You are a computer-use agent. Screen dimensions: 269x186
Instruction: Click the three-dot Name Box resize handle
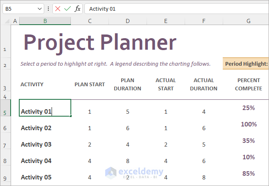coord(48,9)
